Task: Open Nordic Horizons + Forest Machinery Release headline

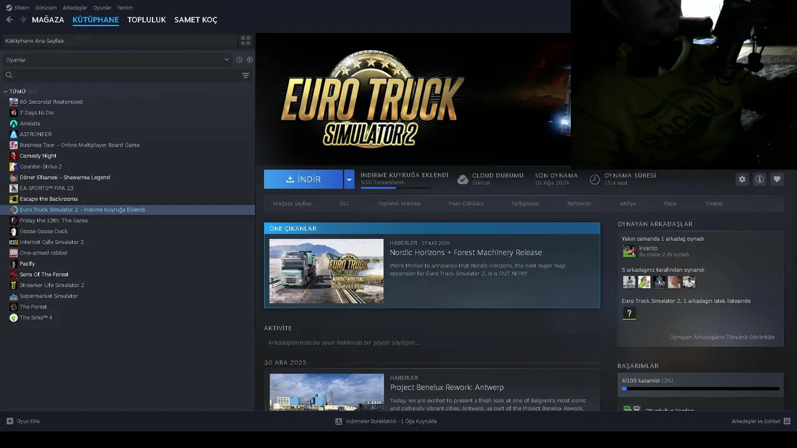Action: 466,253
